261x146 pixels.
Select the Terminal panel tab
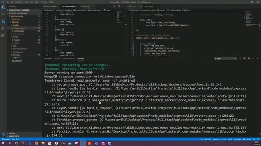(x=81, y=58)
